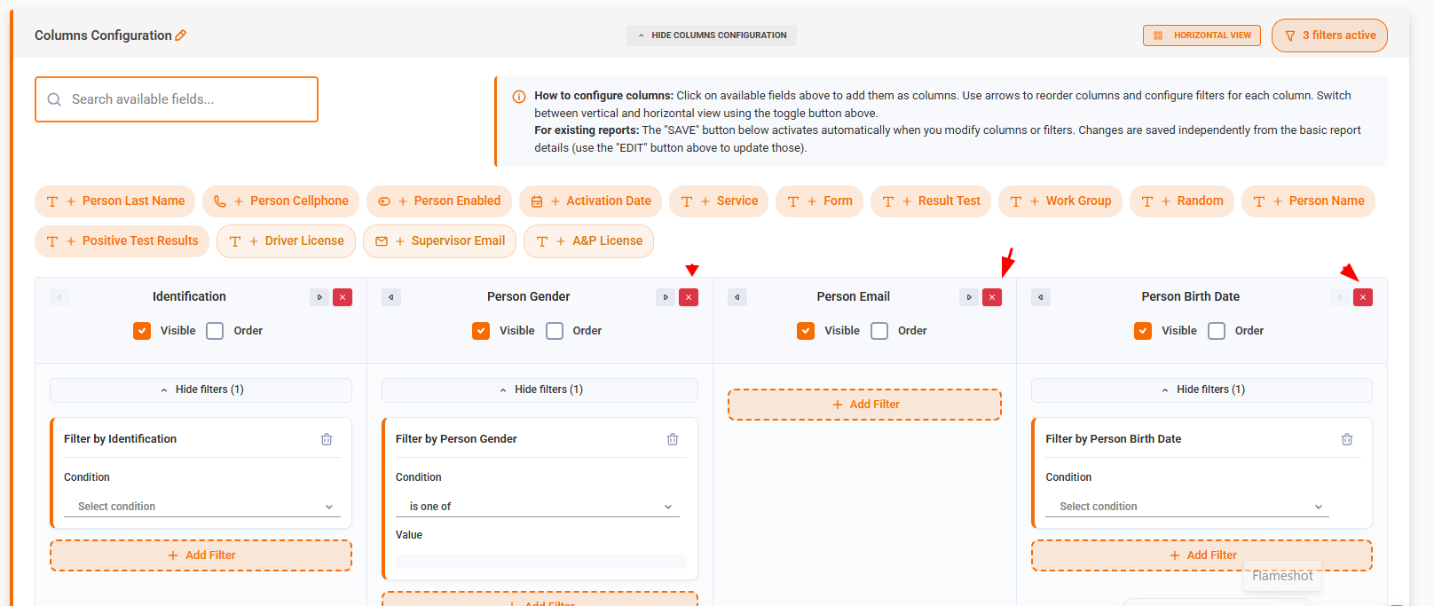Switch to Horizontal View
The image size is (1434, 606).
tap(1202, 35)
